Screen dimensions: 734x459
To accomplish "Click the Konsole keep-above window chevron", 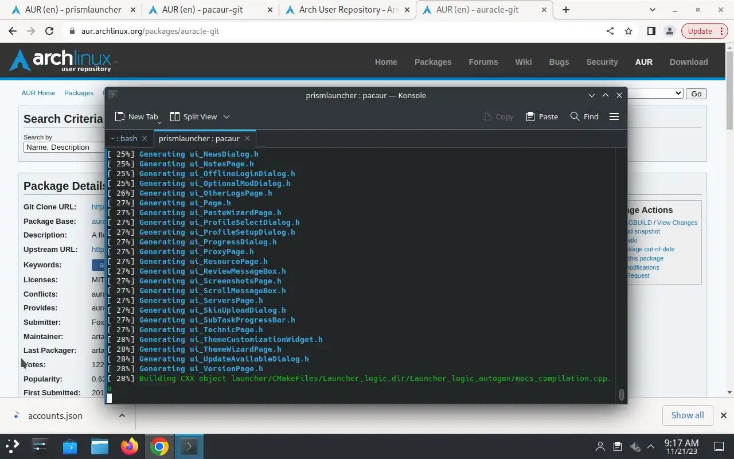I will (x=606, y=95).
